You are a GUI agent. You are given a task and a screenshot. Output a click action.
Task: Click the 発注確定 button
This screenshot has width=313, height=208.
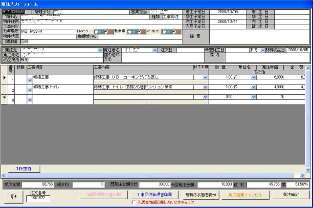coord(291,194)
